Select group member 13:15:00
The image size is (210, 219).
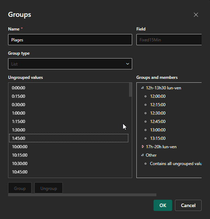click(x=158, y=138)
